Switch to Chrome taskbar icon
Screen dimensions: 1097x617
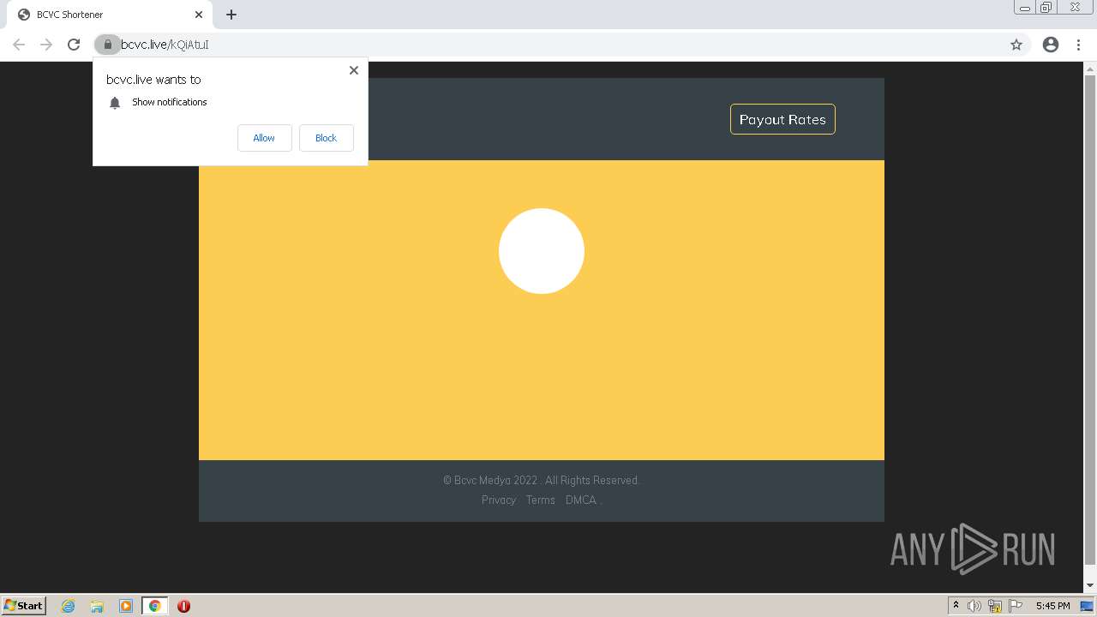(154, 606)
